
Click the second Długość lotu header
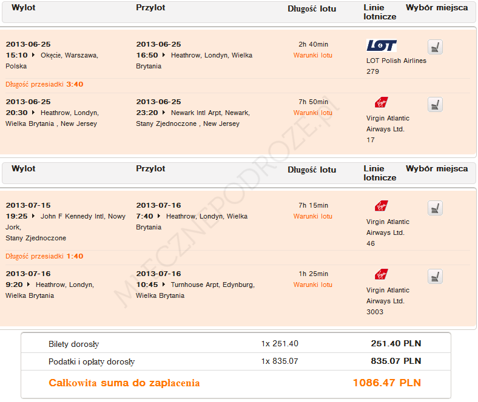click(312, 170)
